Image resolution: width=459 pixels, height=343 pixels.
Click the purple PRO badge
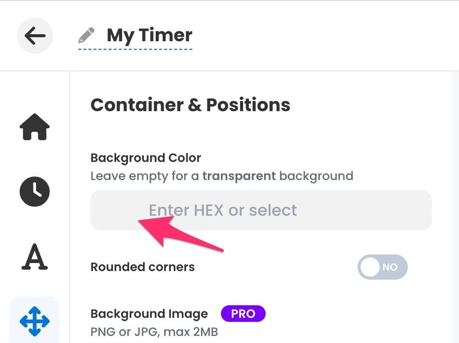(243, 313)
